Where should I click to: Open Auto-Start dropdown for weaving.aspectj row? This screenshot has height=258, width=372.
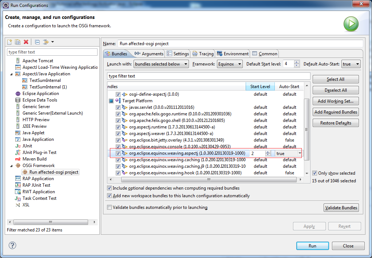tap(300, 154)
